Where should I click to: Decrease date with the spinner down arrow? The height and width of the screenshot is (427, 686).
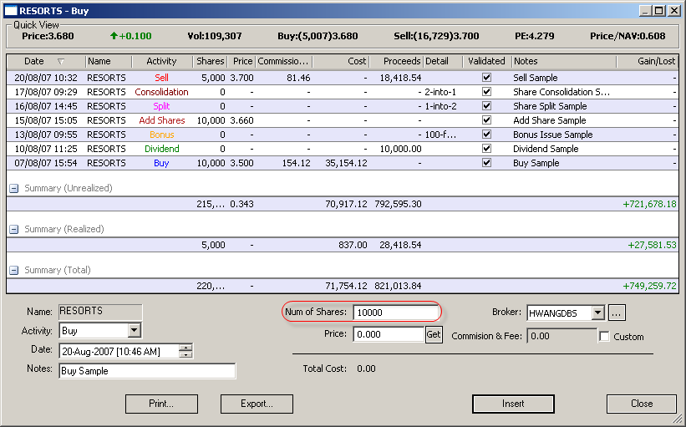click(186, 354)
